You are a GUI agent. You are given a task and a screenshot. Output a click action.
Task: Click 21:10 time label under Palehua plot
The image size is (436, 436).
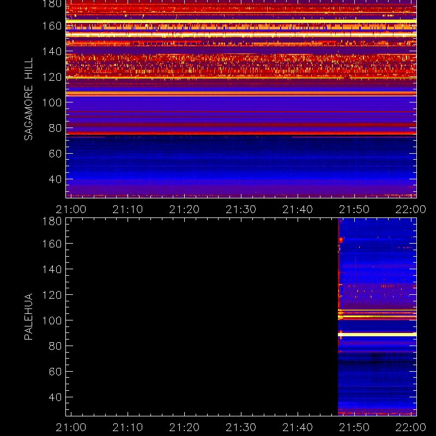tap(128, 427)
